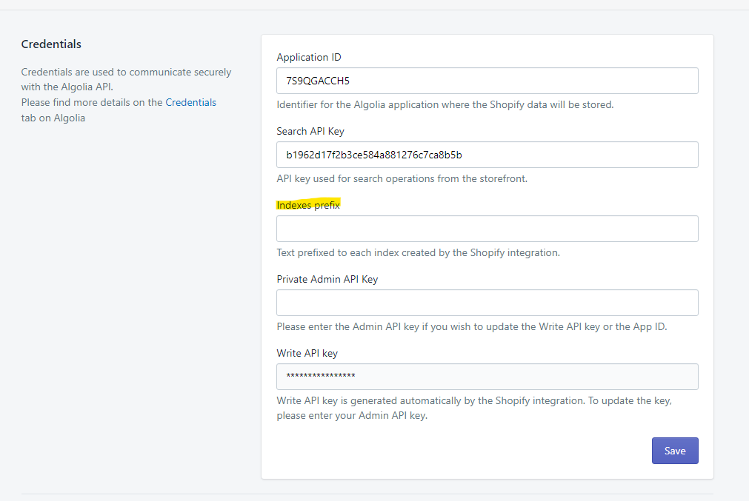The width and height of the screenshot is (749, 501).
Task: Click the Credentials section heading
Action: coord(51,44)
